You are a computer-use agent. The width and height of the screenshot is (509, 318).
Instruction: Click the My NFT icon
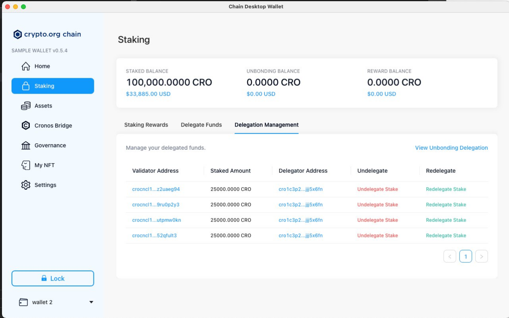pyautogui.click(x=26, y=165)
